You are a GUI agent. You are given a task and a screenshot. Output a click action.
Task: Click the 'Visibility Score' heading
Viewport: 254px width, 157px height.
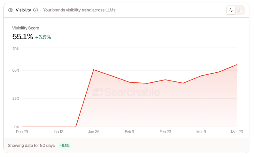26,28
